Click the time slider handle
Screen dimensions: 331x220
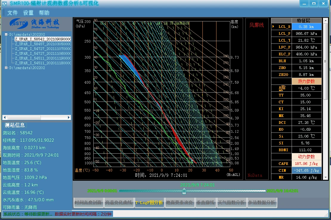184,191
